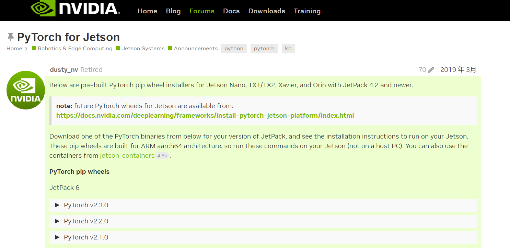Select the python tag

coord(234,49)
